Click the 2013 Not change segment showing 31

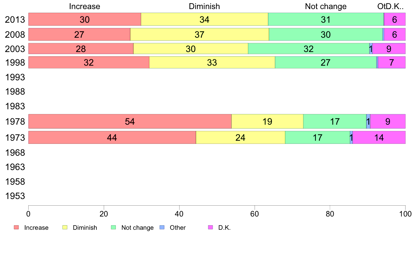pyautogui.click(x=326, y=19)
